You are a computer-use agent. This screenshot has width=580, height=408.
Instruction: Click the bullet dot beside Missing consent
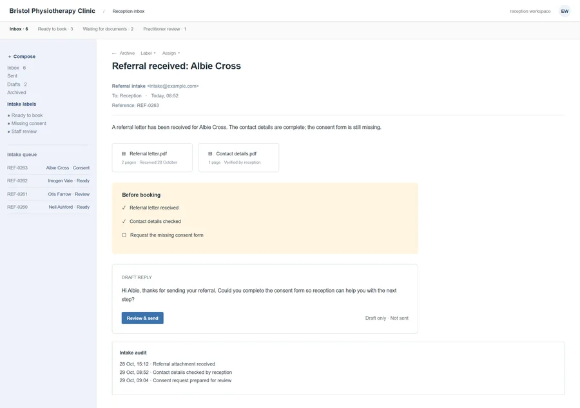point(9,124)
